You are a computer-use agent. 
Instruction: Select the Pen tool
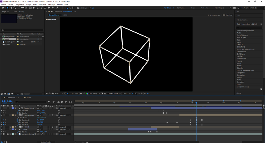click(33, 8)
